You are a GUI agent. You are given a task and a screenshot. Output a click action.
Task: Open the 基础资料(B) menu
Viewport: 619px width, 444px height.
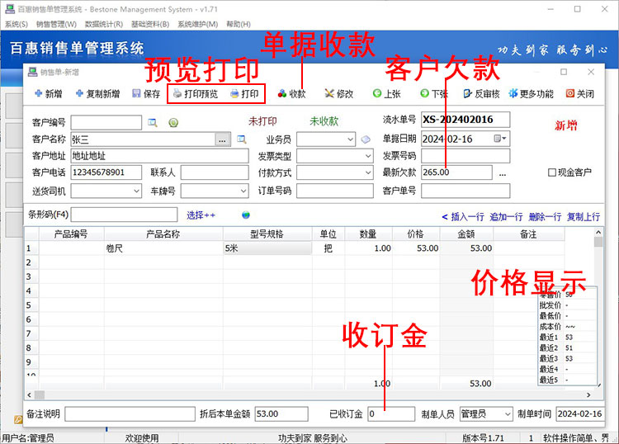tap(150, 24)
